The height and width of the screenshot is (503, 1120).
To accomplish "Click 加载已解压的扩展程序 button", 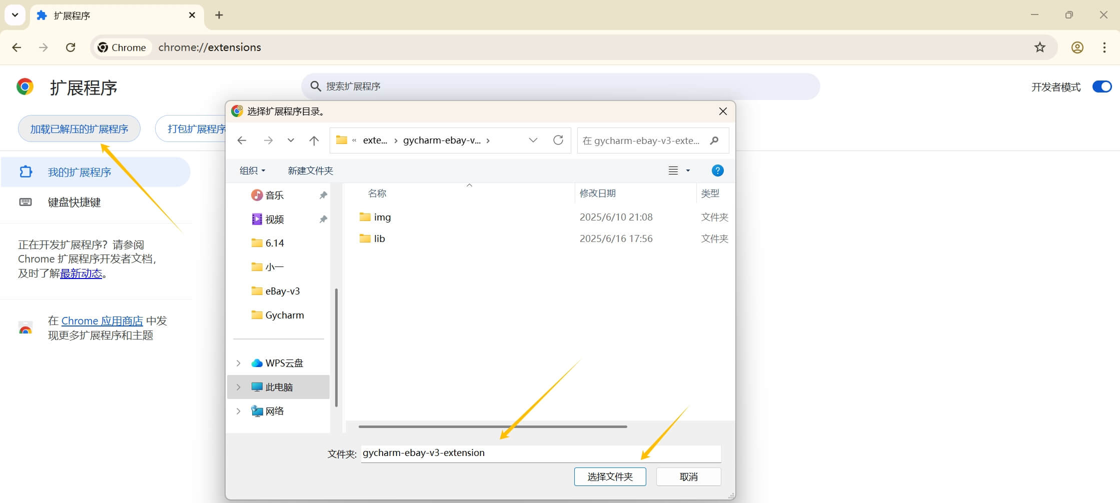I will [79, 129].
